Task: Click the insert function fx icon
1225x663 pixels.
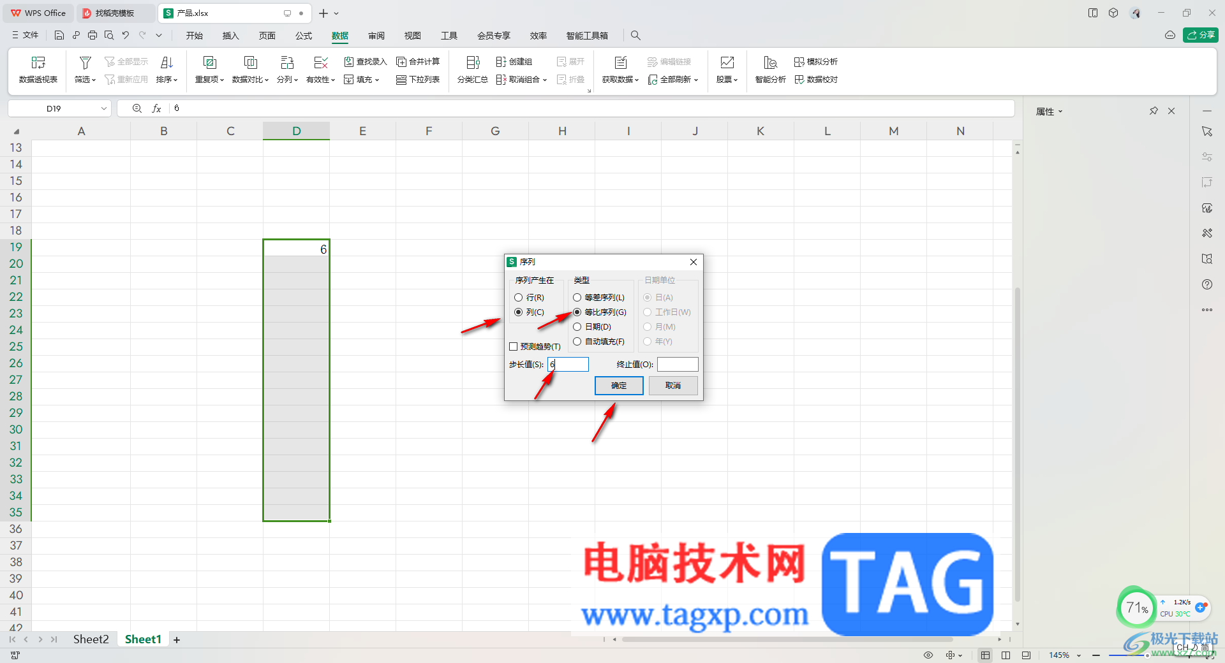Action: (156, 108)
